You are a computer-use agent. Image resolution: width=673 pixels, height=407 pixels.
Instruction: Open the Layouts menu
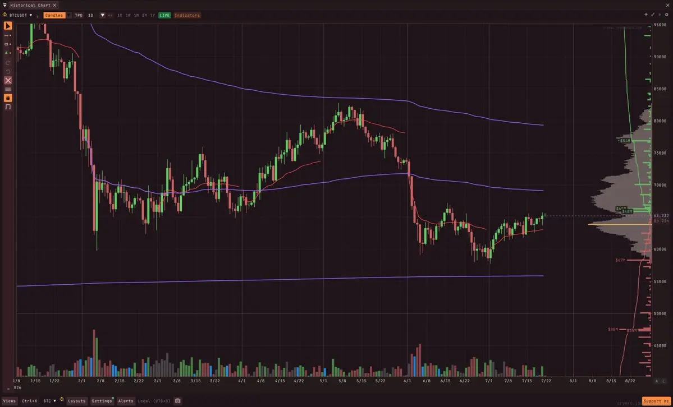77,401
